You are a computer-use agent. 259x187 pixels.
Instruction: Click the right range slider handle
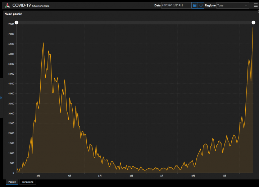[x=253, y=23]
